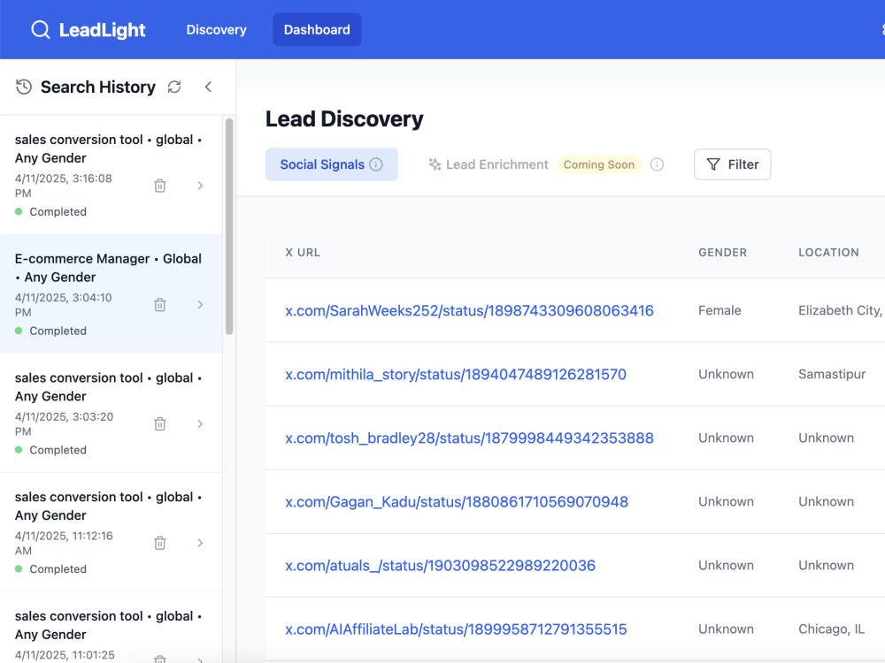
Task: Click the Search History clock icon
Action: pos(24,87)
